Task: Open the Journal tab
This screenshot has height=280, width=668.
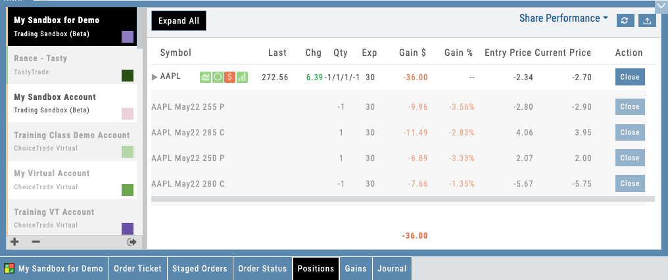Action: point(391,268)
